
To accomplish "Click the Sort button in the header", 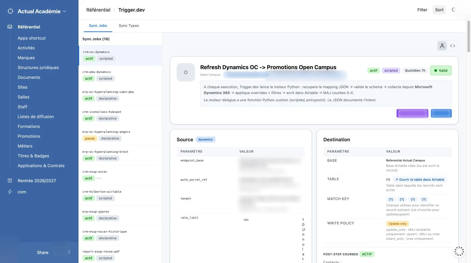I will [x=439, y=10].
